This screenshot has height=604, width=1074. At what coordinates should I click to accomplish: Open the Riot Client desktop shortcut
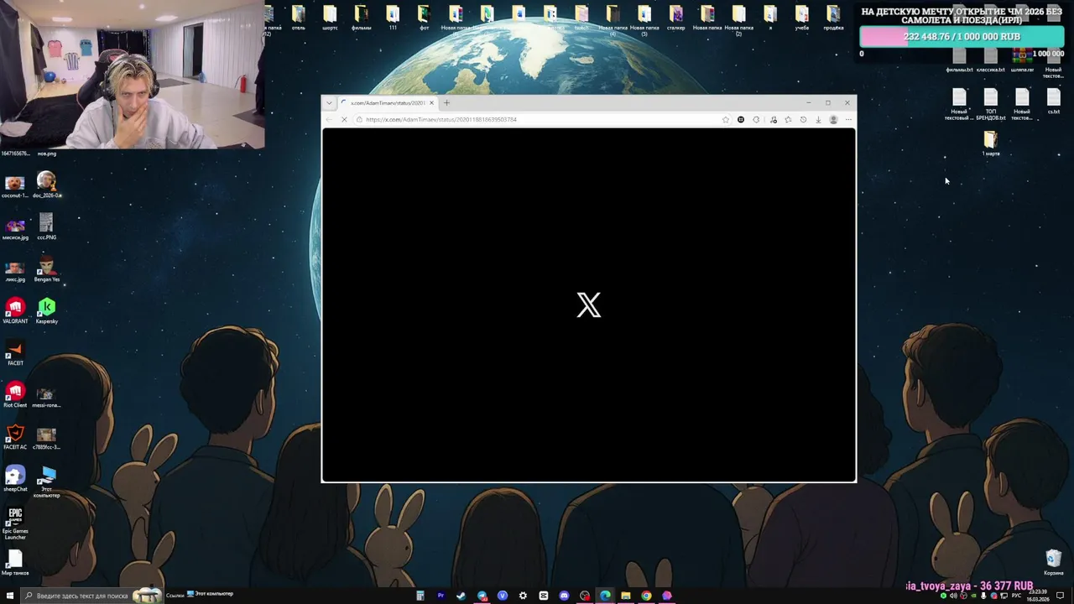pos(15,395)
